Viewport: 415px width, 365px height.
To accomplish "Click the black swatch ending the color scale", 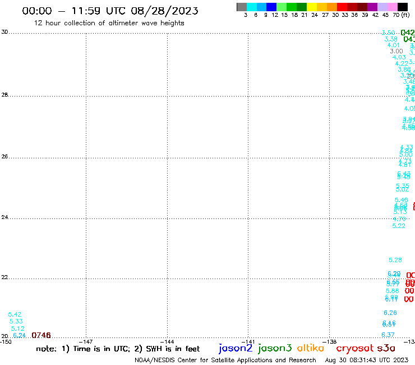I will [x=402, y=7].
